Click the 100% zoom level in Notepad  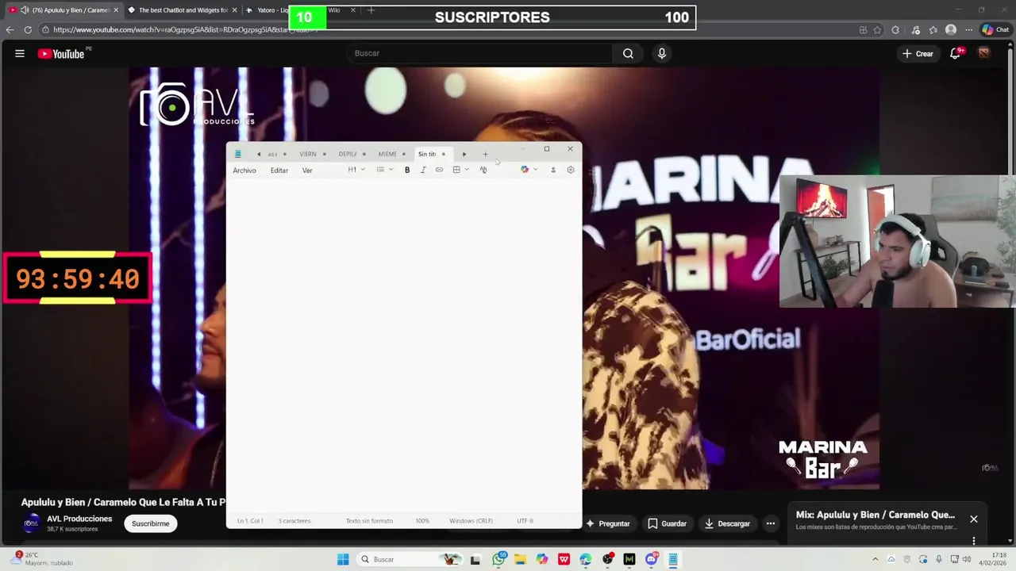click(x=422, y=521)
